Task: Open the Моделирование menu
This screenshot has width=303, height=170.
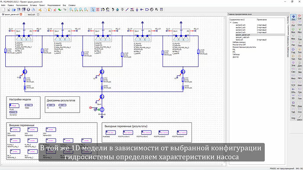Action: 54,5
